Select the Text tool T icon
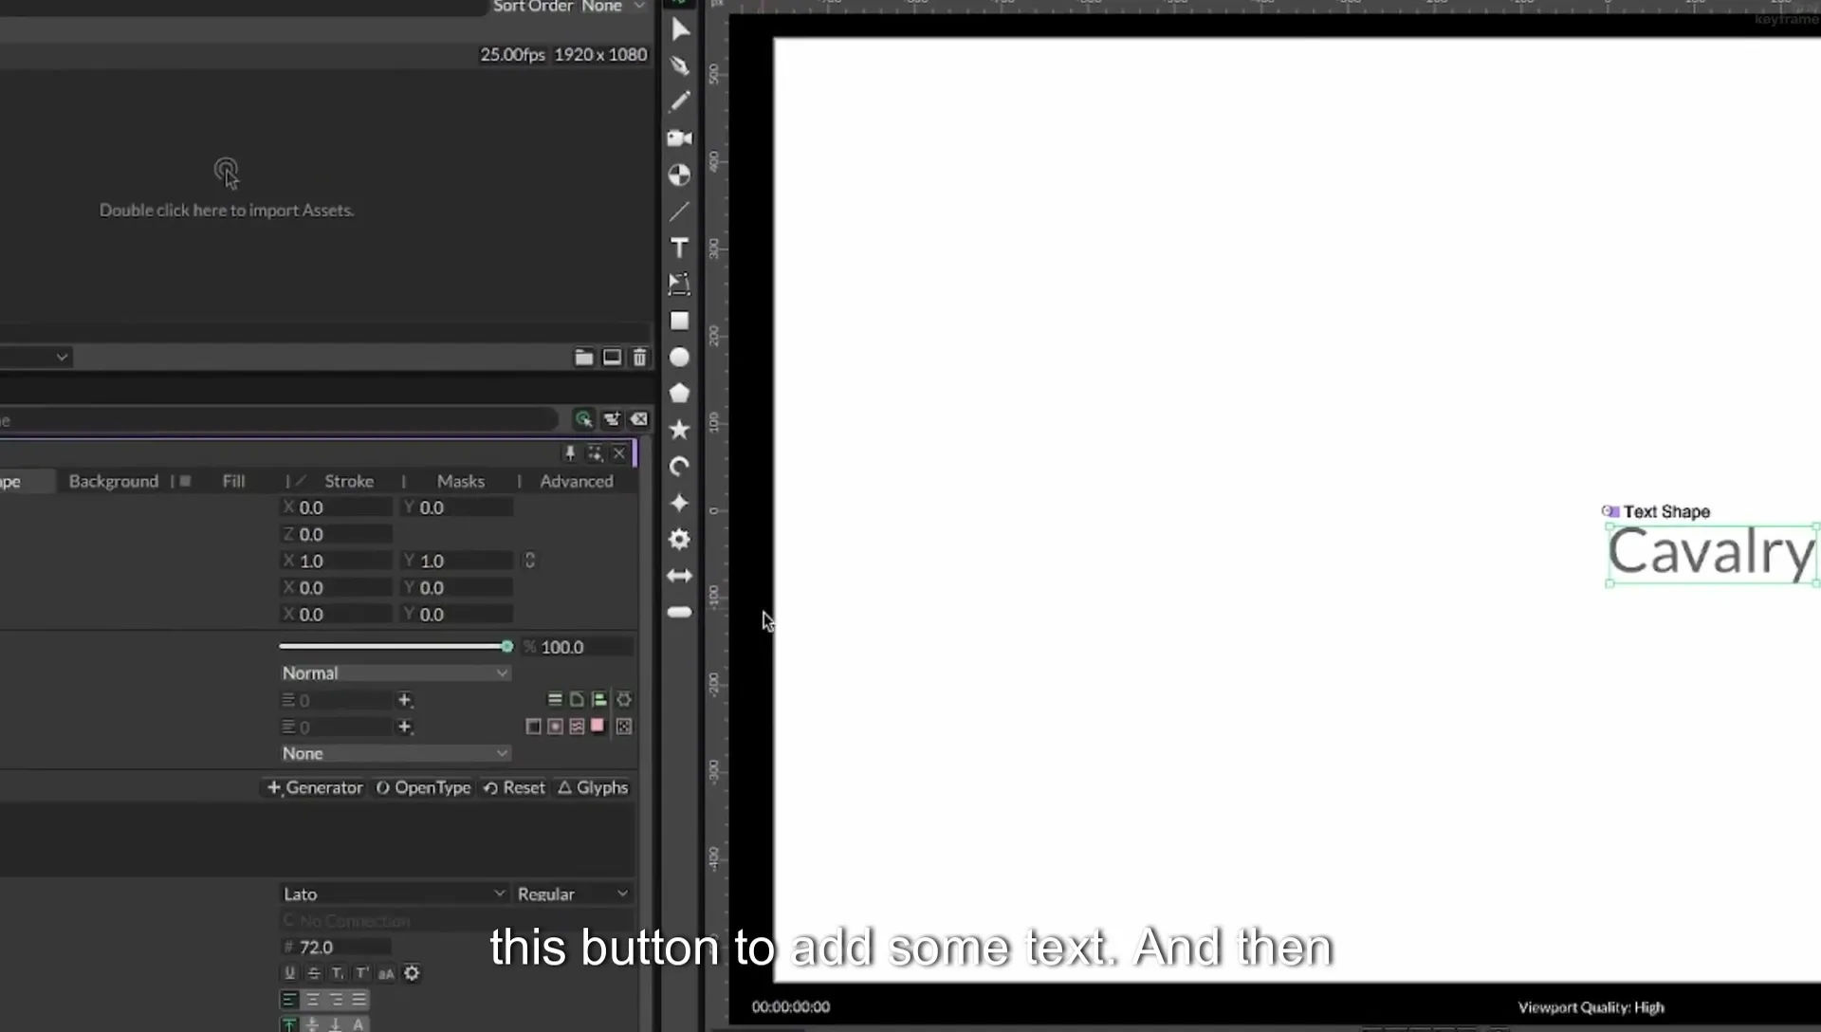This screenshot has height=1032, width=1821. point(679,249)
